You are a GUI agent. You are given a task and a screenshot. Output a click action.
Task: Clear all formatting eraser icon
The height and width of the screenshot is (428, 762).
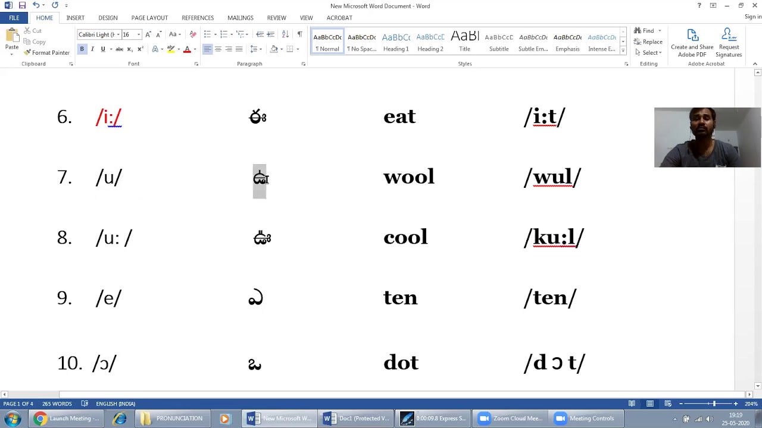[x=192, y=34]
